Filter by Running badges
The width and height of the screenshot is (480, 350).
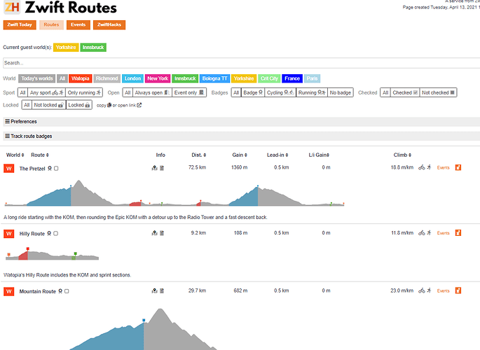[312, 92]
